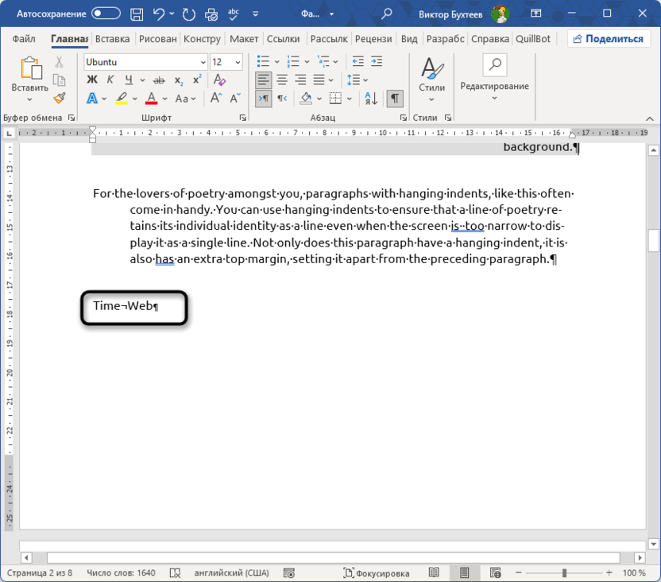The image size is (661, 582).
Task: Apply strikethrough formatting
Action: (x=158, y=80)
